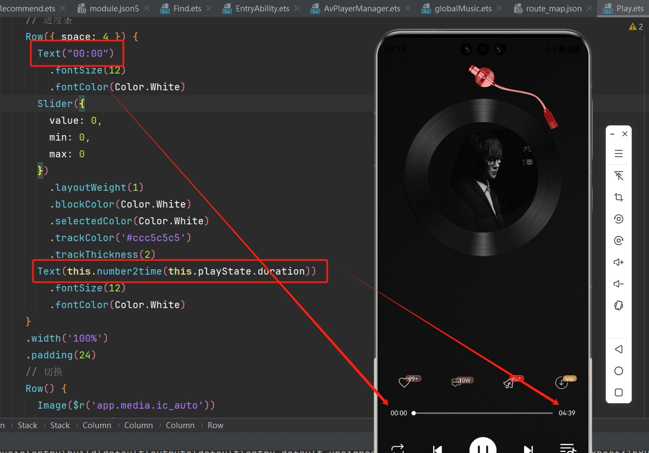The height and width of the screenshot is (453, 649).
Task: Click the volume down icon in emulator toolbar
Action: [619, 284]
